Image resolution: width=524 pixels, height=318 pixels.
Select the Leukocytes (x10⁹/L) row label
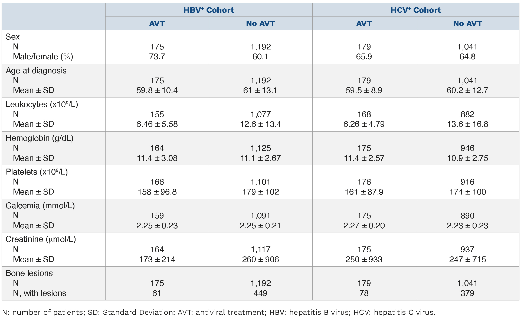coord(42,104)
